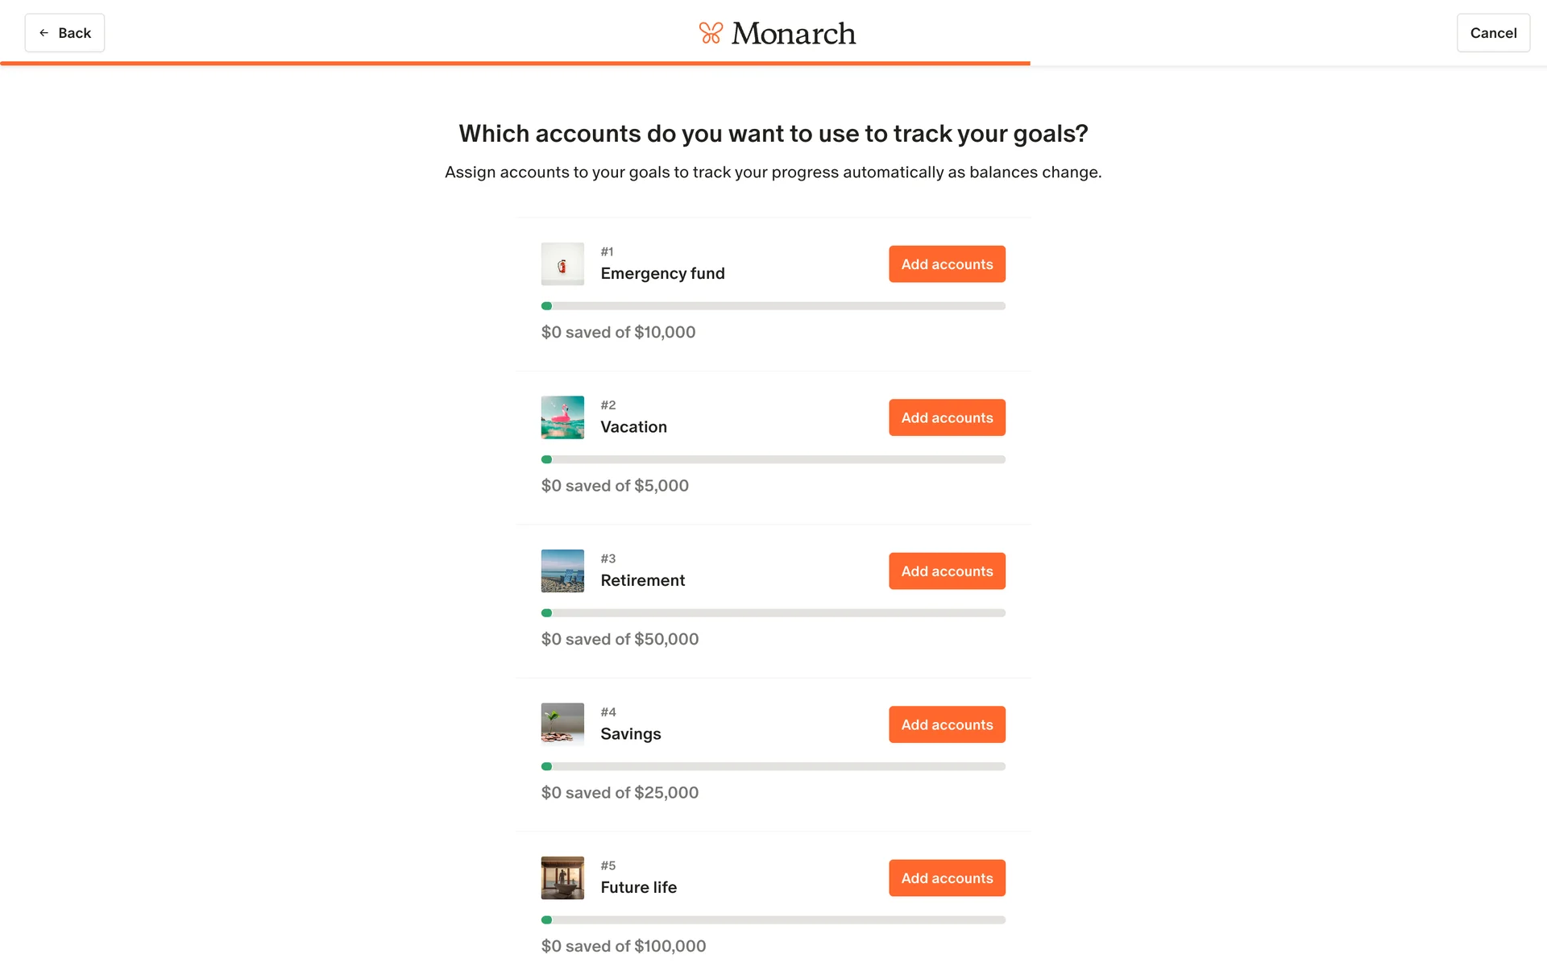Go back using the Back button

pos(64,33)
